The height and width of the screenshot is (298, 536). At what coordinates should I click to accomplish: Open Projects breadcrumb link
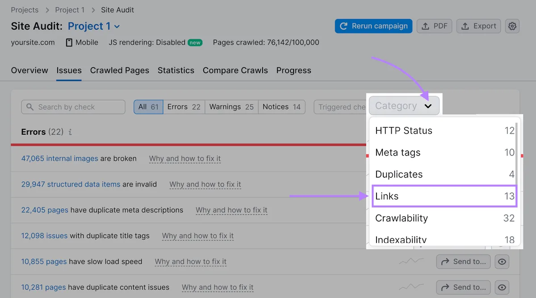(x=25, y=10)
